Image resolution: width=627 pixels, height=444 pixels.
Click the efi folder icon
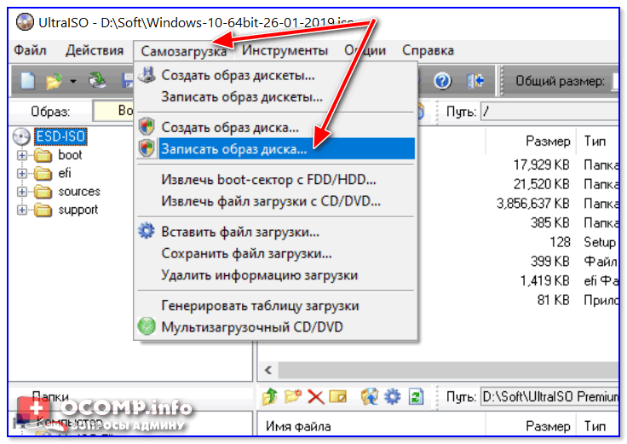[x=43, y=174]
